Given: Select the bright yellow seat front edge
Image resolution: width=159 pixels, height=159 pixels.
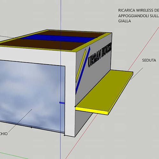Looking at the screenshot, I should 91,111.
